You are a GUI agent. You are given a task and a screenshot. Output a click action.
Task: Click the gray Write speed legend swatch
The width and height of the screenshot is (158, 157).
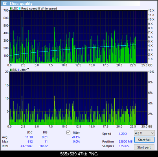[39, 9]
